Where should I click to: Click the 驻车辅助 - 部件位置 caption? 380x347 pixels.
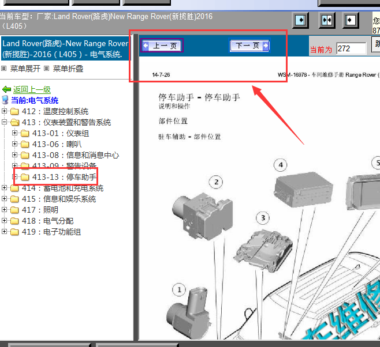point(189,137)
